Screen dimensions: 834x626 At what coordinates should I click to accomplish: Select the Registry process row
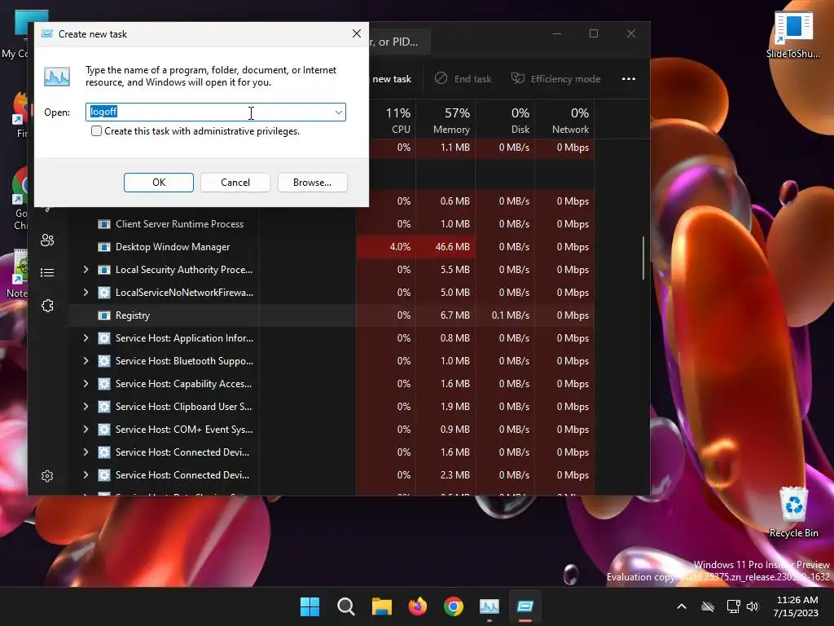click(332, 315)
